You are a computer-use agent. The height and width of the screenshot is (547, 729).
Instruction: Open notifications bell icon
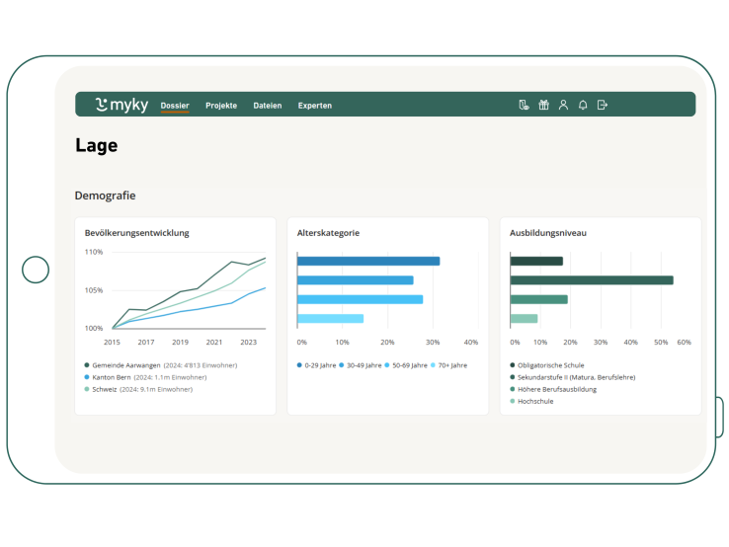coord(583,105)
